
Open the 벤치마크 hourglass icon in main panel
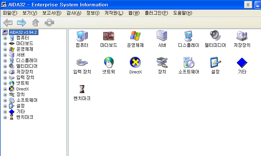[82, 89]
